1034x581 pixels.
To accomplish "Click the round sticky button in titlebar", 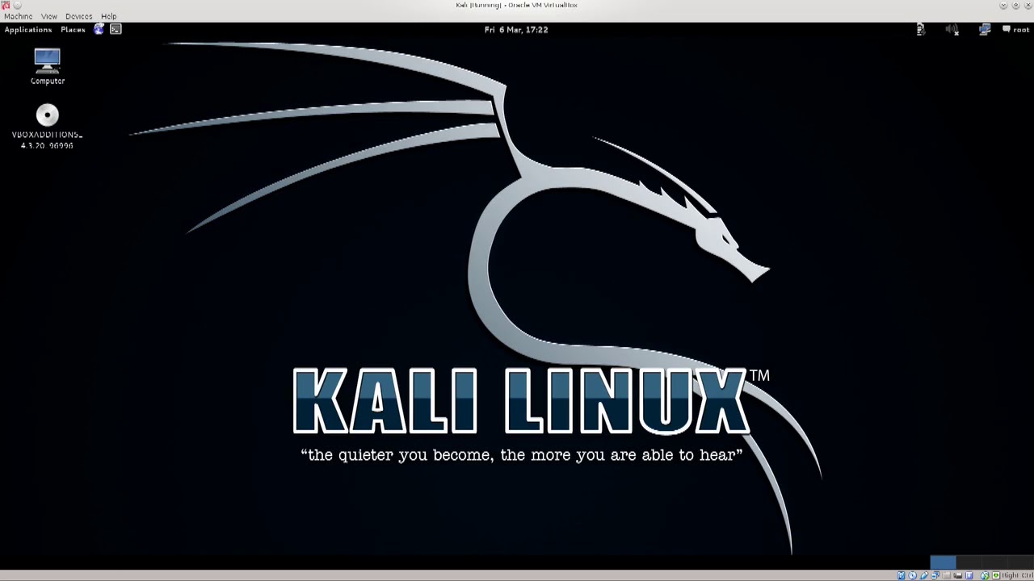I will [17, 5].
